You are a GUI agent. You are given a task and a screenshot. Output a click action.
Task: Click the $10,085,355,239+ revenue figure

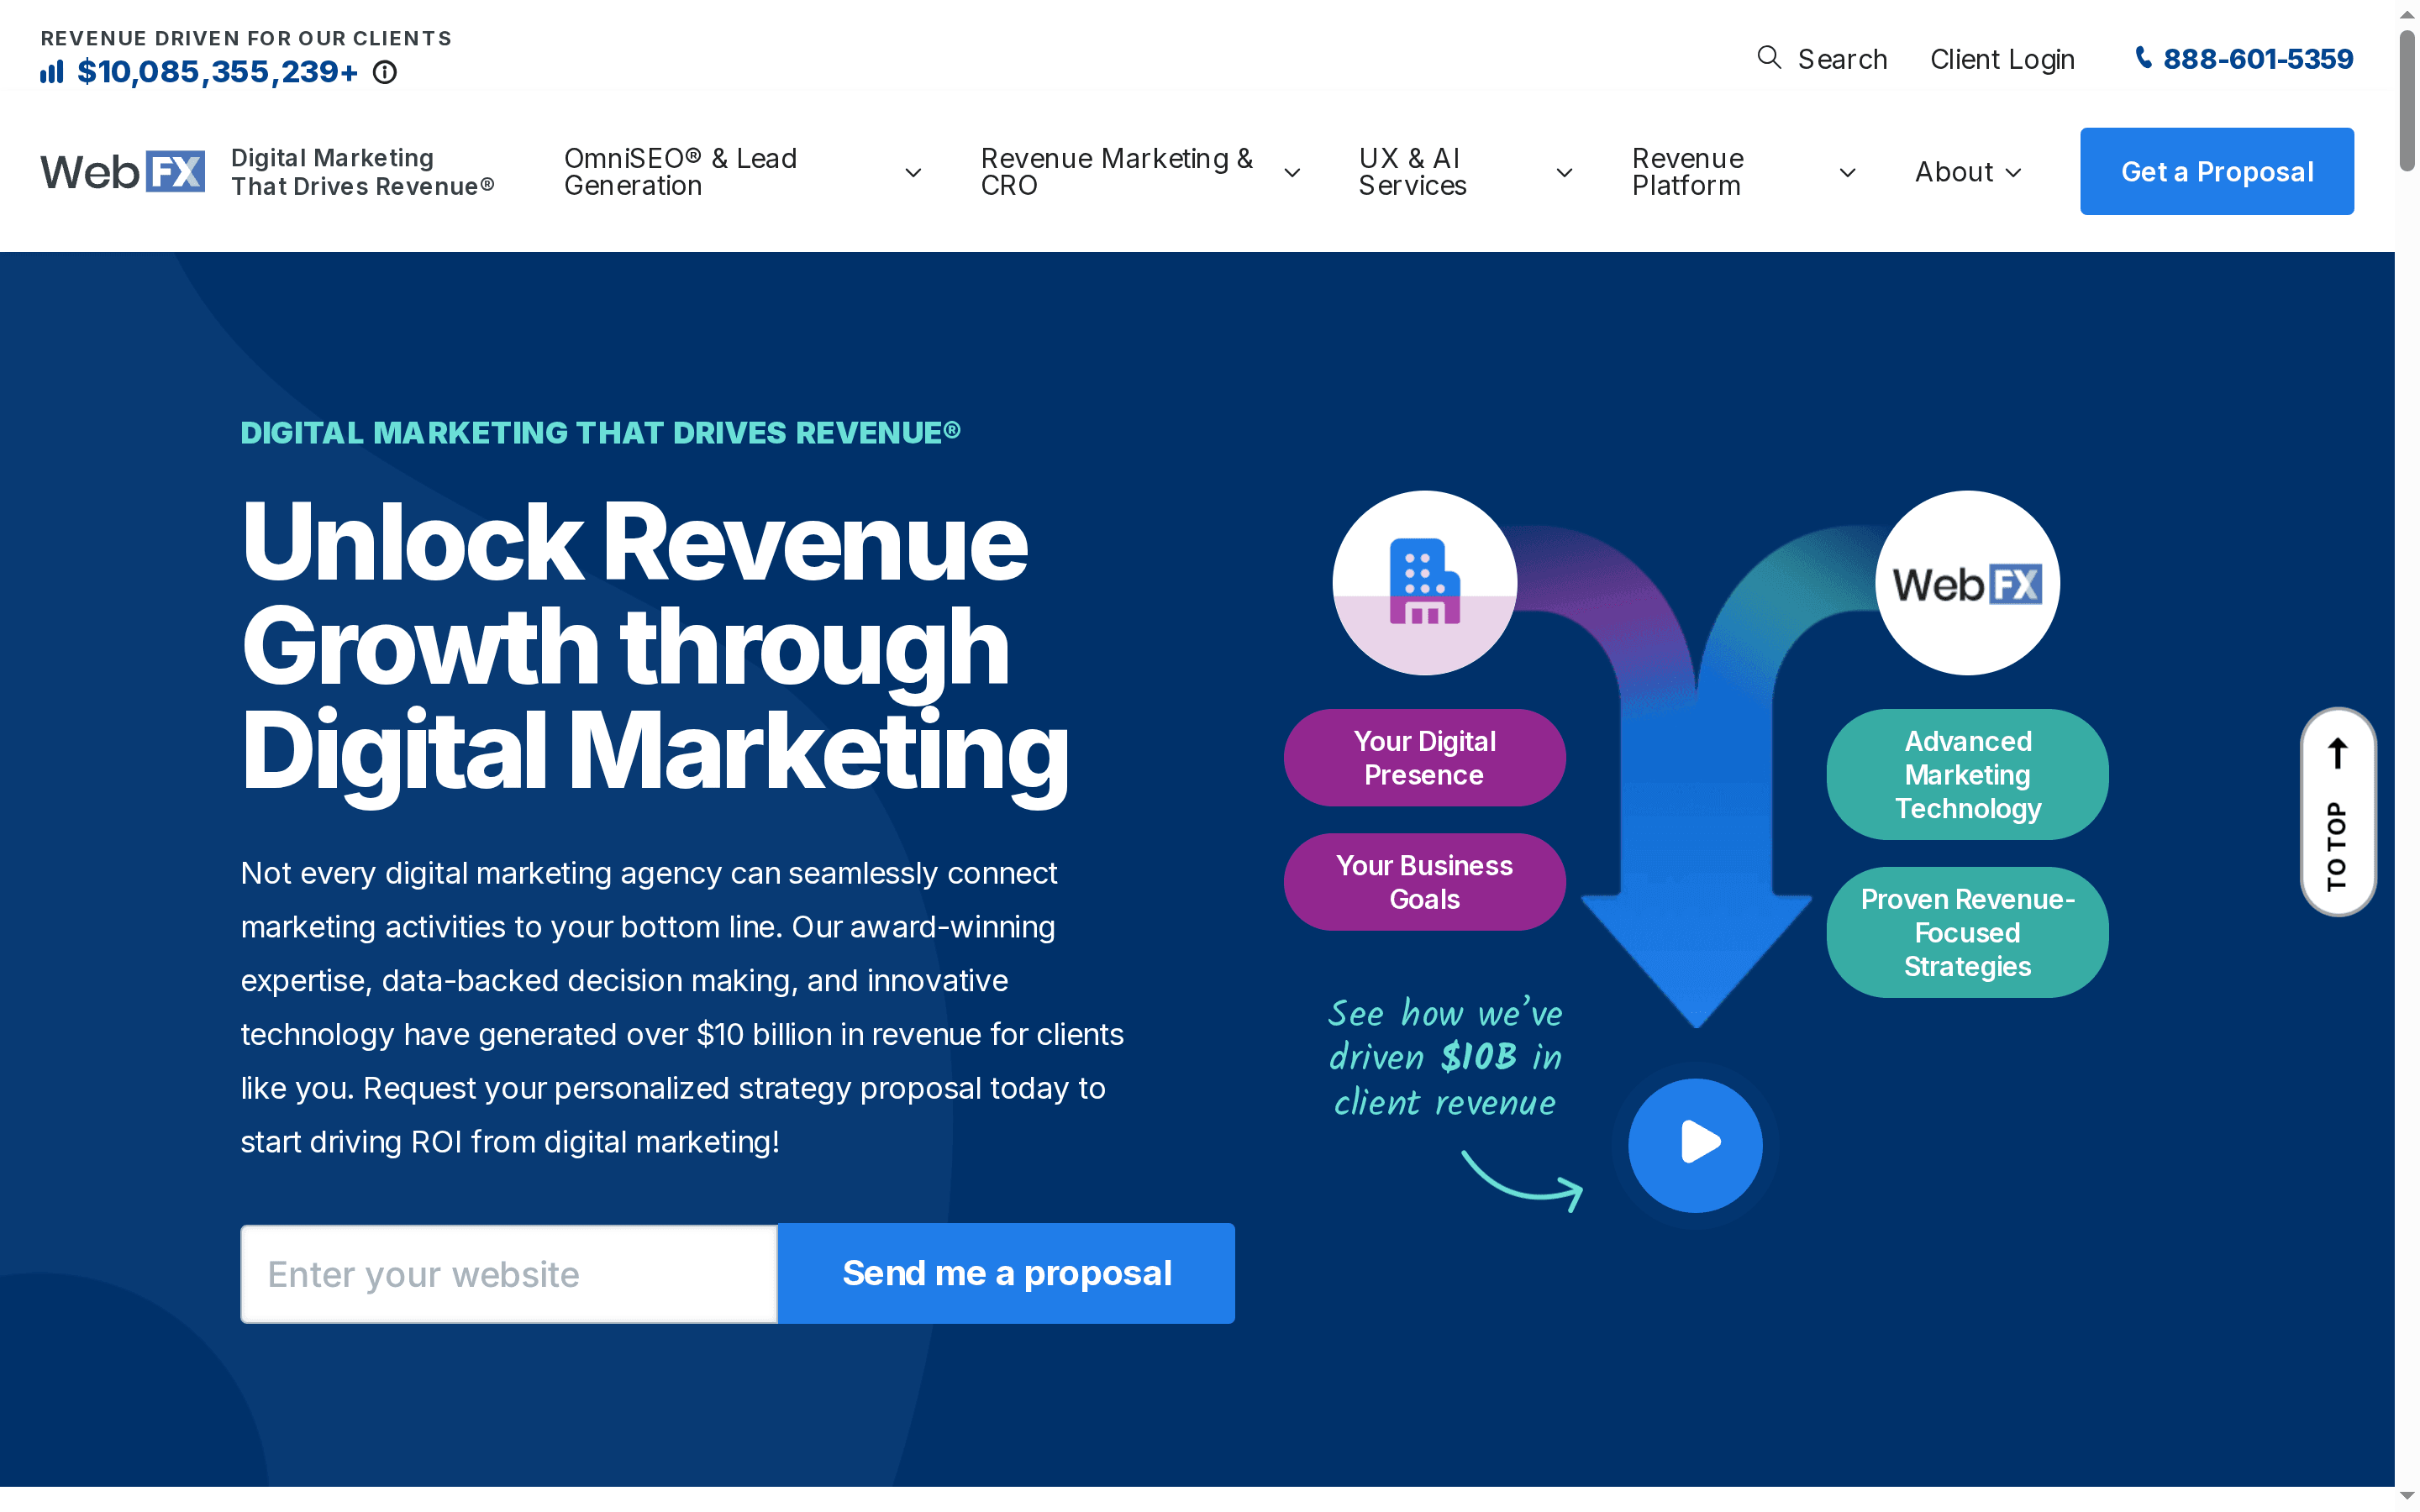217,72
